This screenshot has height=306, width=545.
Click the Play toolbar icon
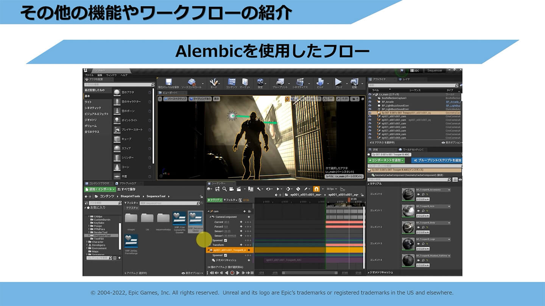coord(338,82)
